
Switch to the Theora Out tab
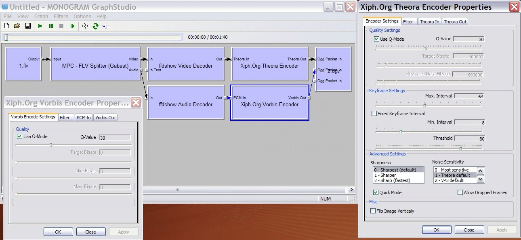pos(455,22)
